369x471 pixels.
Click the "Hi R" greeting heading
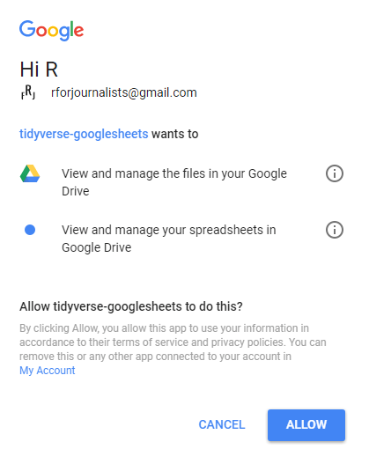coord(39,70)
